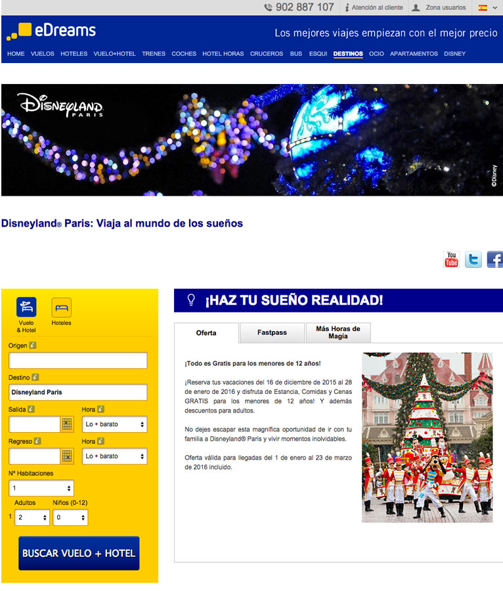The image size is (503, 591).
Task: Open the Salida calendar picker icon
Action: (67, 424)
